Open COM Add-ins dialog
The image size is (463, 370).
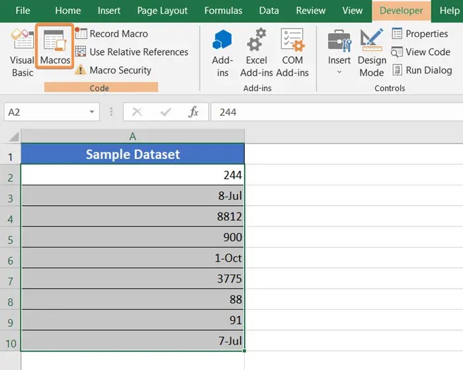click(292, 52)
